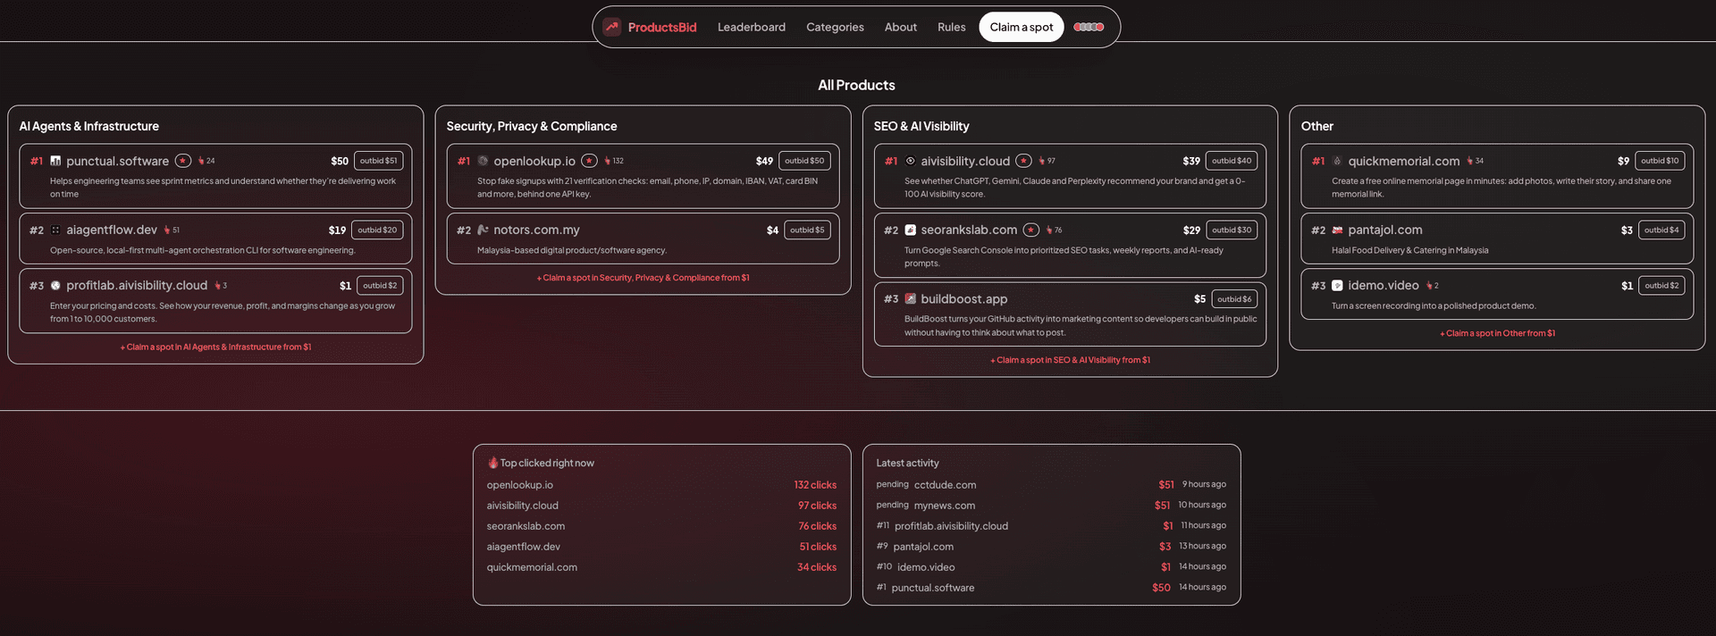
Task: Open the Rules nav item
Action: [952, 27]
